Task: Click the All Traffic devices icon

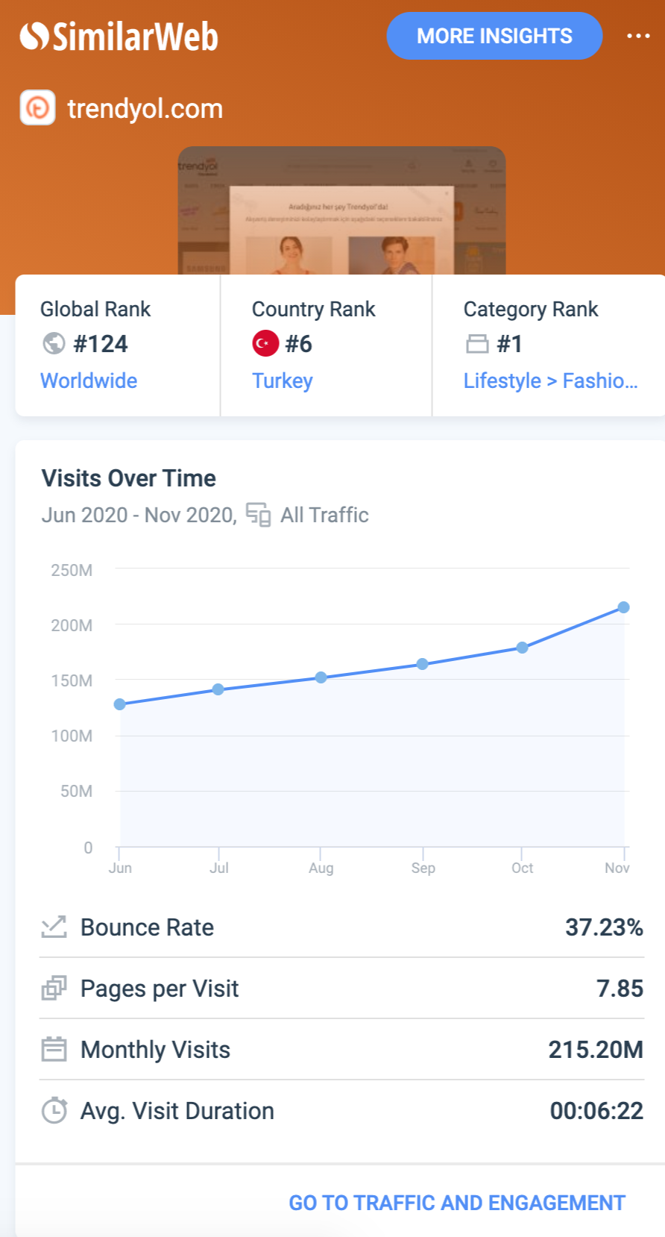Action: pyautogui.click(x=258, y=515)
